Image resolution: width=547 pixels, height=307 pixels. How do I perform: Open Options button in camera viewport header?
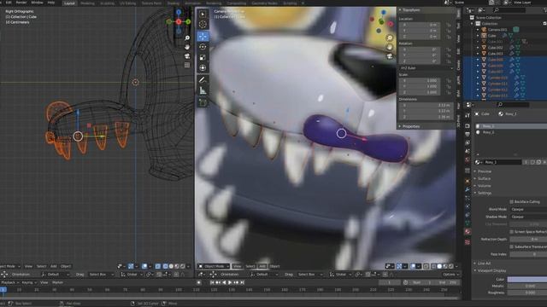point(450,275)
